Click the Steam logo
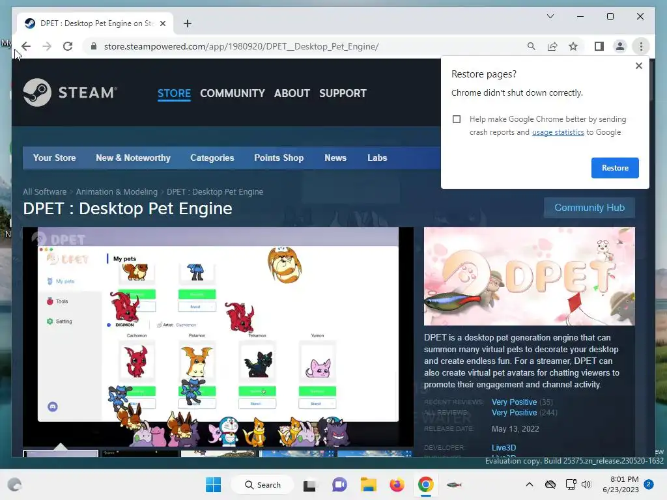667x500 pixels. coord(70,92)
